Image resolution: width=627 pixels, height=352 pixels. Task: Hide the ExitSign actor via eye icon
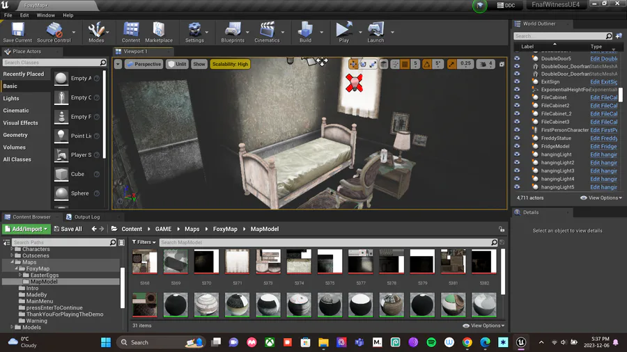click(517, 81)
